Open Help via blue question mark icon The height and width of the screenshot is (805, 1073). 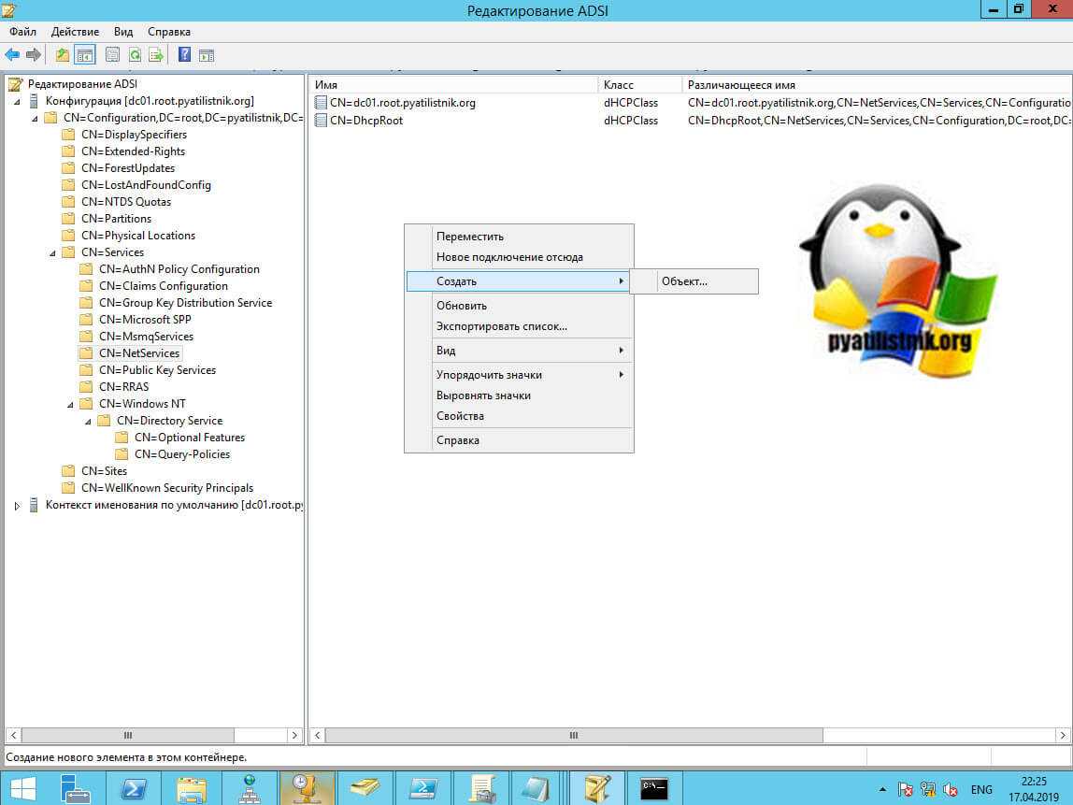184,55
